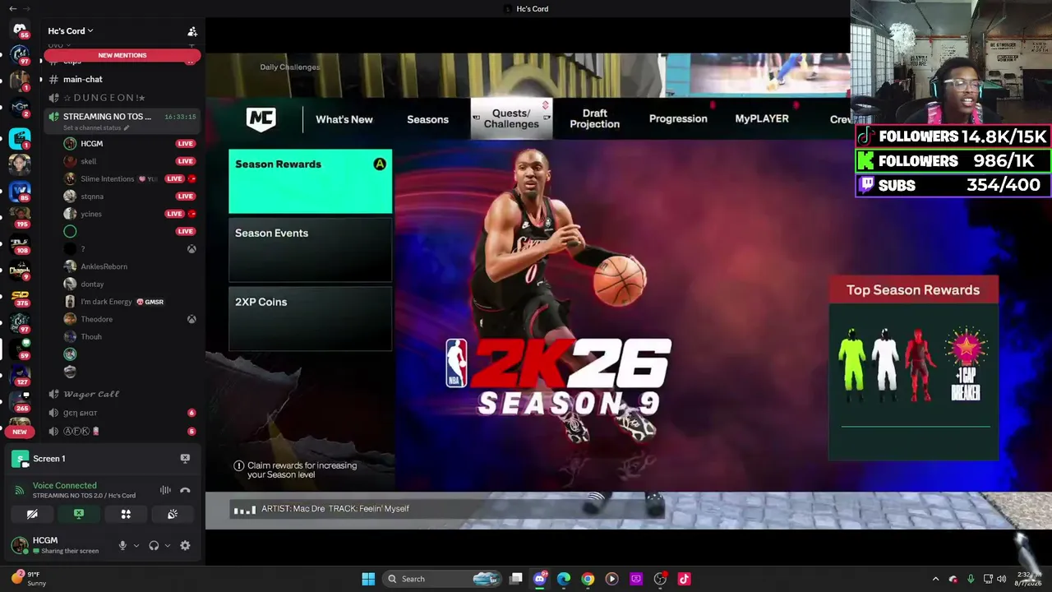Stop streaming using the Screen 1 panel icon
The width and height of the screenshot is (1052, 592).
tap(185, 458)
